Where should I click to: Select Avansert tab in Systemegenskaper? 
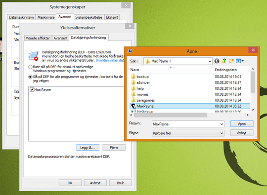click(65, 17)
